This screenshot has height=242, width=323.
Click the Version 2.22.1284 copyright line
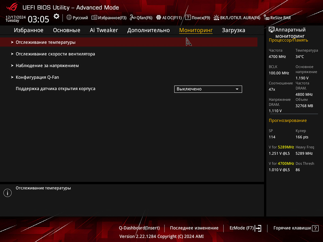[x=161, y=237]
